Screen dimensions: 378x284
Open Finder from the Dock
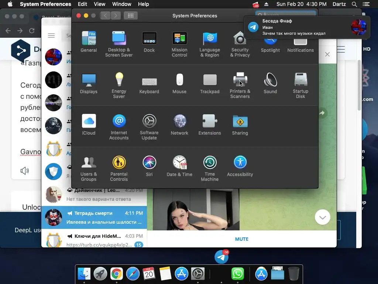pyautogui.click(x=84, y=274)
